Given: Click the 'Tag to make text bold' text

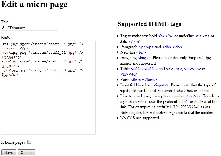Looking at the screenshot, I should click(138, 36).
